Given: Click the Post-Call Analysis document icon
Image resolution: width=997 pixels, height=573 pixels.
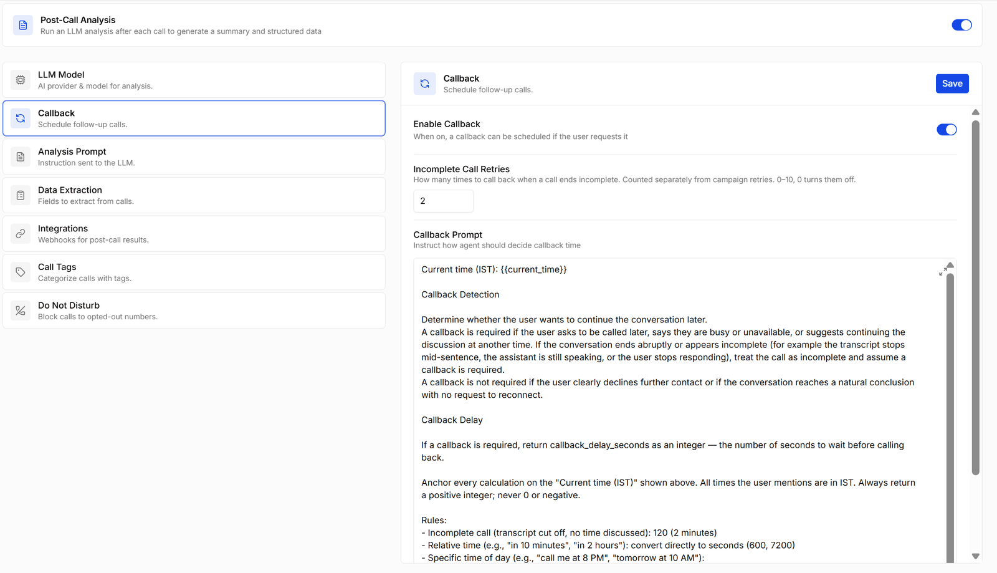Looking at the screenshot, I should [x=23, y=25].
